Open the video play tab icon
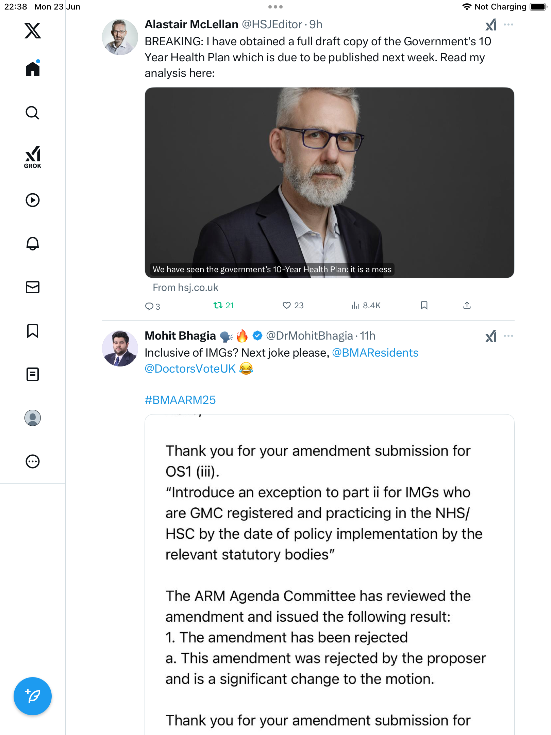 point(33,200)
